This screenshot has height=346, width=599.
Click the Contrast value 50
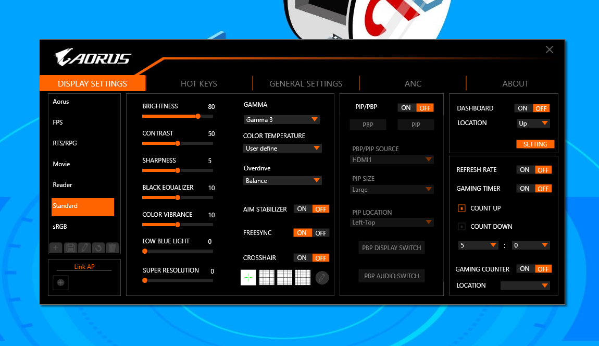tap(211, 134)
